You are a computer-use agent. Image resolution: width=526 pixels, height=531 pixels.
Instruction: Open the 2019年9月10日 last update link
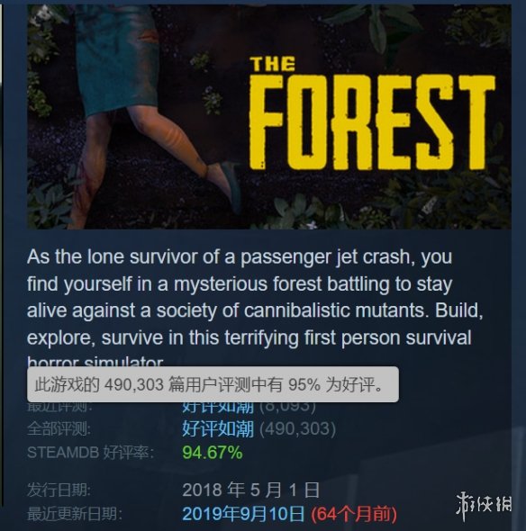pos(243,514)
